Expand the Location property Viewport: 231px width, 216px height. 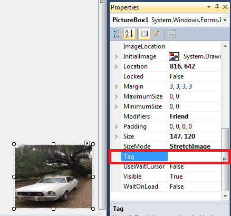116,66
